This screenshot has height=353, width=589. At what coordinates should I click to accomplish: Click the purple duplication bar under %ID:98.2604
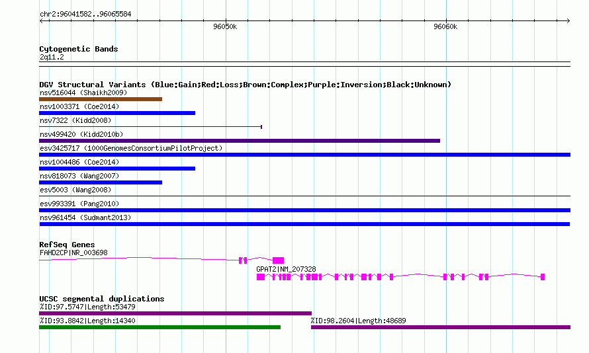(441, 327)
